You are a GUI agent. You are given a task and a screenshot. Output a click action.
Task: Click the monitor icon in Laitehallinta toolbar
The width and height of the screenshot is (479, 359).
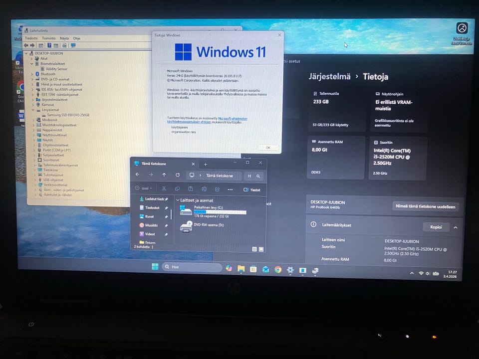73,45
